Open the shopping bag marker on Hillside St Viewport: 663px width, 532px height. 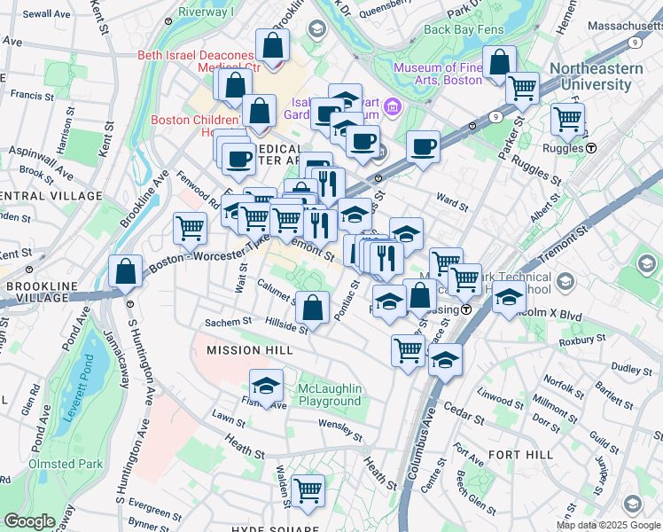coord(313,309)
